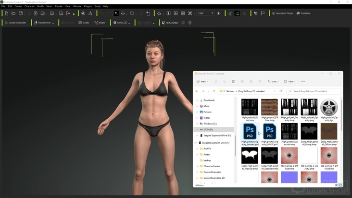Viewport: 352px width, 198px height.
Task: Launch the Headshot plugin
Action: point(170,23)
